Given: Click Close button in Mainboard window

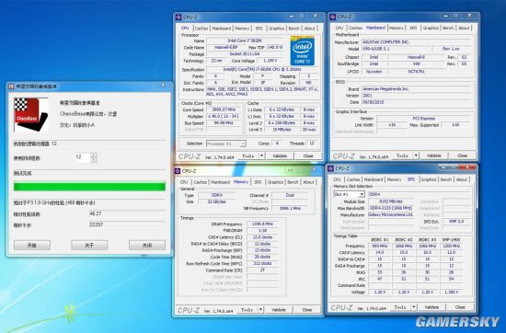Looking at the screenshot, I should [x=463, y=155].
